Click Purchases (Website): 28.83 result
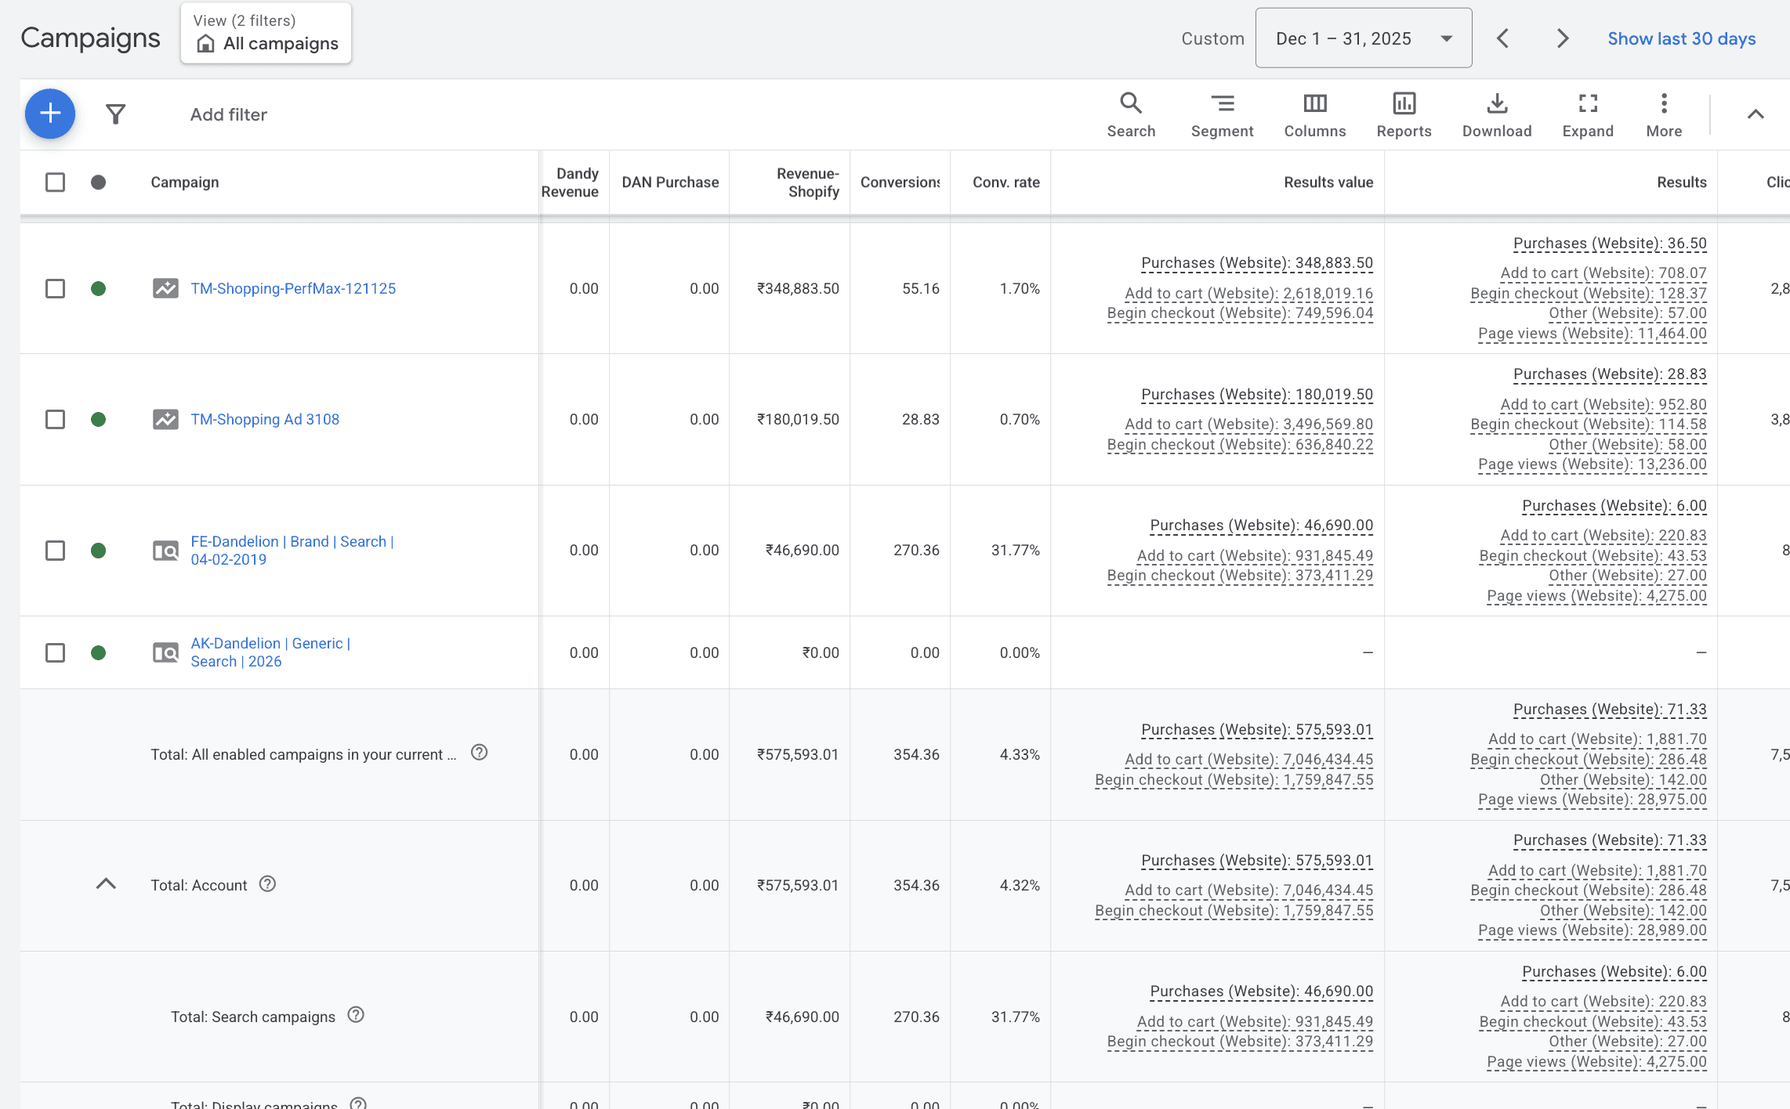The width and height of the screenshot is (1790, 1109). point(1610,374)
